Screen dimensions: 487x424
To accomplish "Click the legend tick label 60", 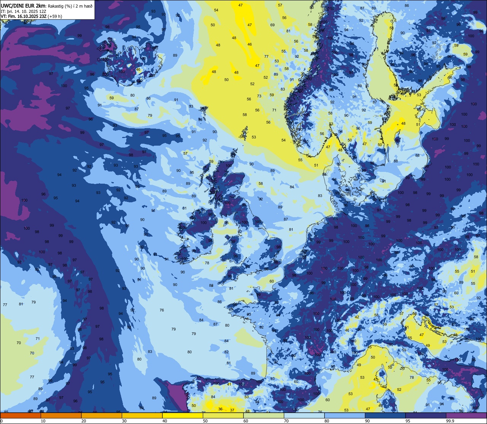I will click(246, 421).
